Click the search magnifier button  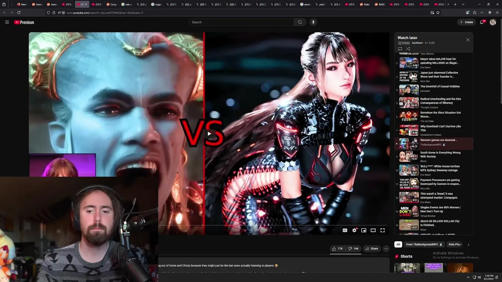(x=300, y=22)
